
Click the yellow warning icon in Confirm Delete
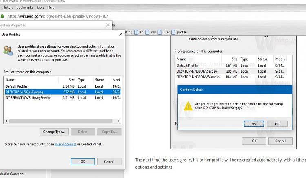point(188,106)
